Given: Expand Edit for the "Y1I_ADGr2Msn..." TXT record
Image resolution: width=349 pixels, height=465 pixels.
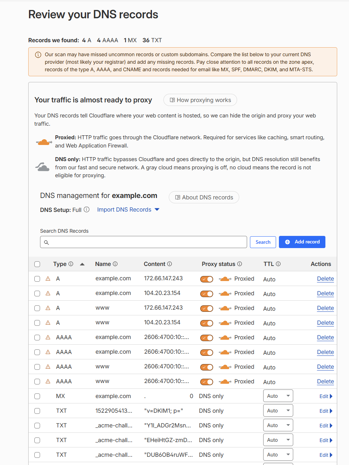Looking at the screenshot, I should pyautogui.click(x=326, y=426).
